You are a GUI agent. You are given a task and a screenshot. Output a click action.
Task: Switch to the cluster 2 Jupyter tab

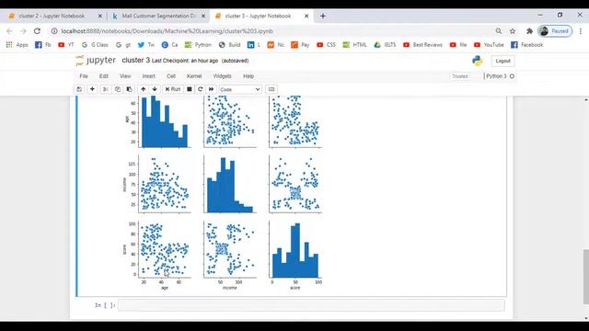(x=52, y=17)
